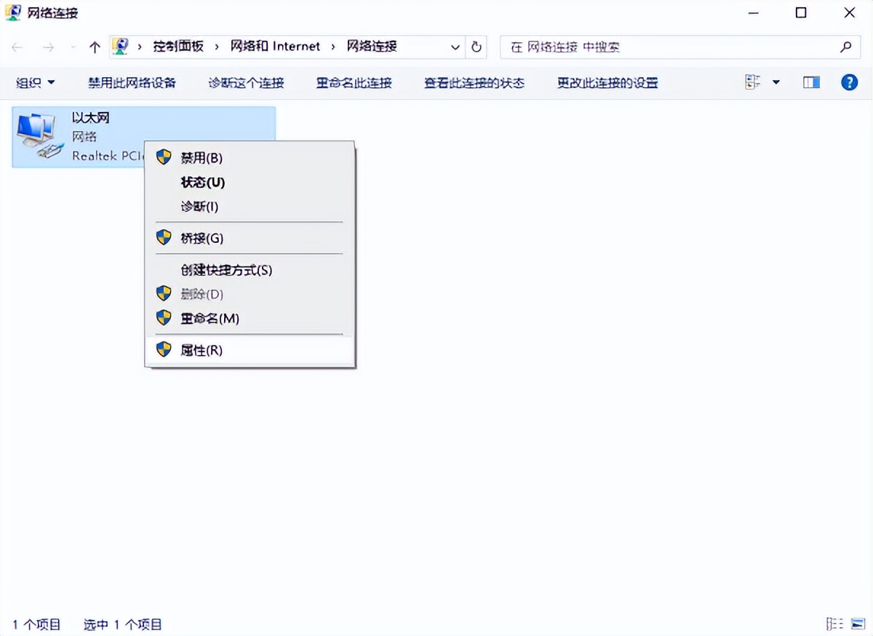873x636 pixels.
Task: Select 禁用(B) in context menu
Action: click(x=250, y=158)
